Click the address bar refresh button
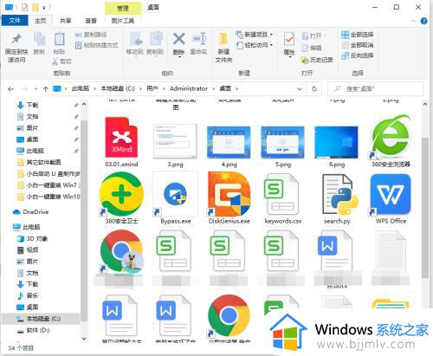433x356 pixels. (314, 89)
